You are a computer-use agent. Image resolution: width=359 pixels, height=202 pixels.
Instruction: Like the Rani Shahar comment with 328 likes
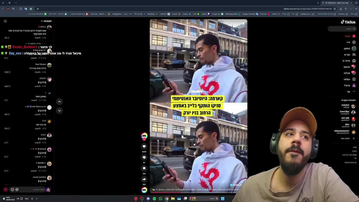click(x=9, y=72)
